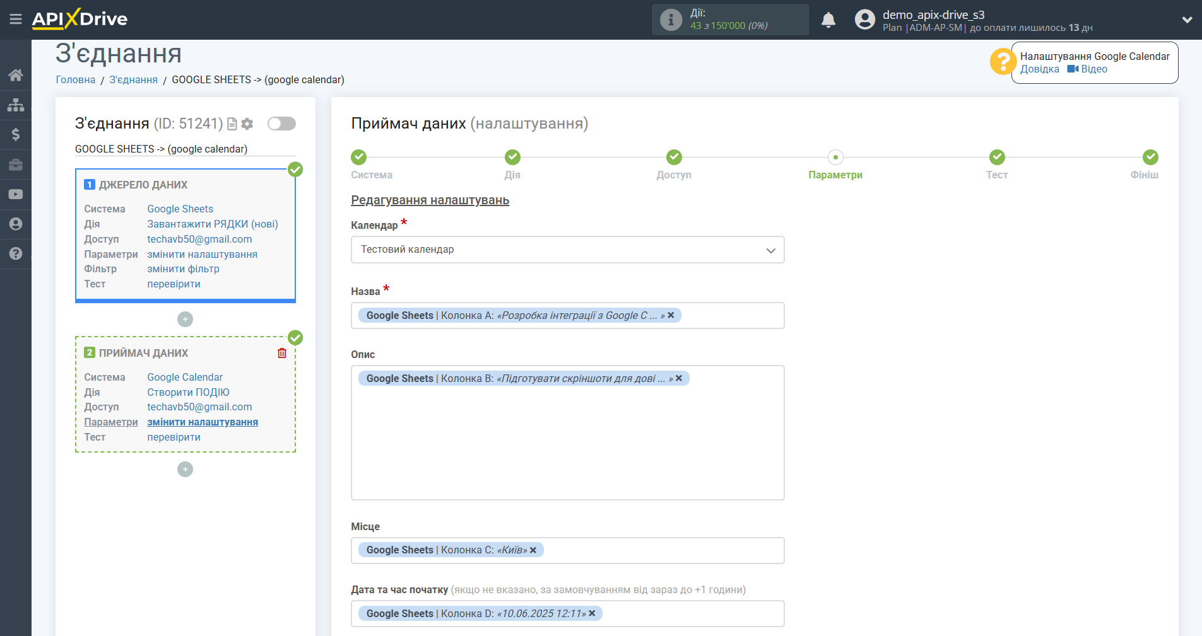Image resolution: width=1202 pixels, height=636 pixels.
Task: Click the receiver перевірити test link
Action: 174,437
